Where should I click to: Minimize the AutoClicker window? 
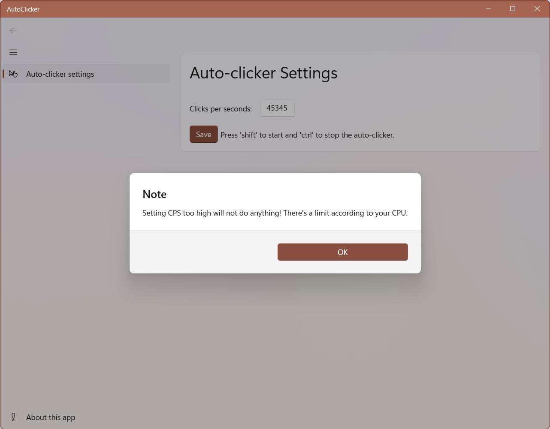[488, 9]
